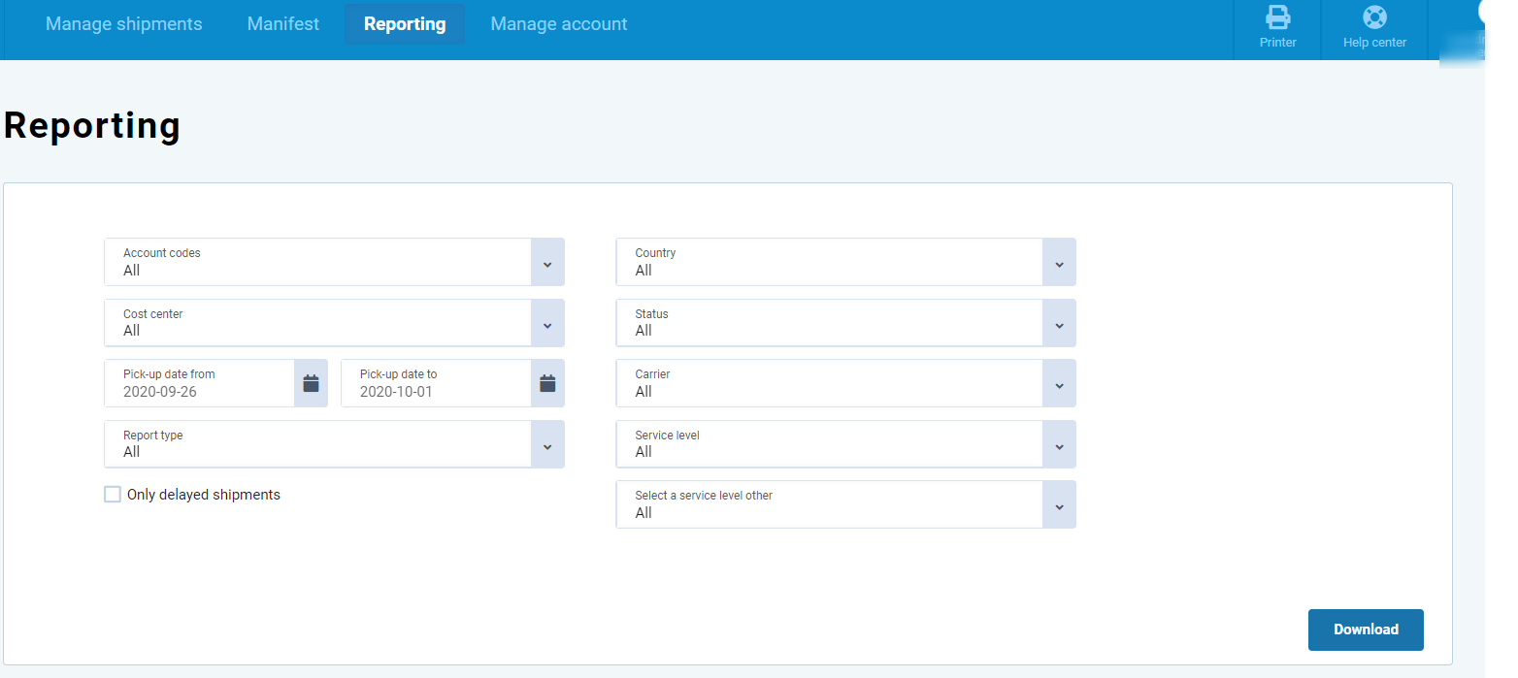The width and height of the screenshot is (1518, 678).
Task: Click the Pick-up date from field
Action: pyautogui.click(x=199, y=384)
